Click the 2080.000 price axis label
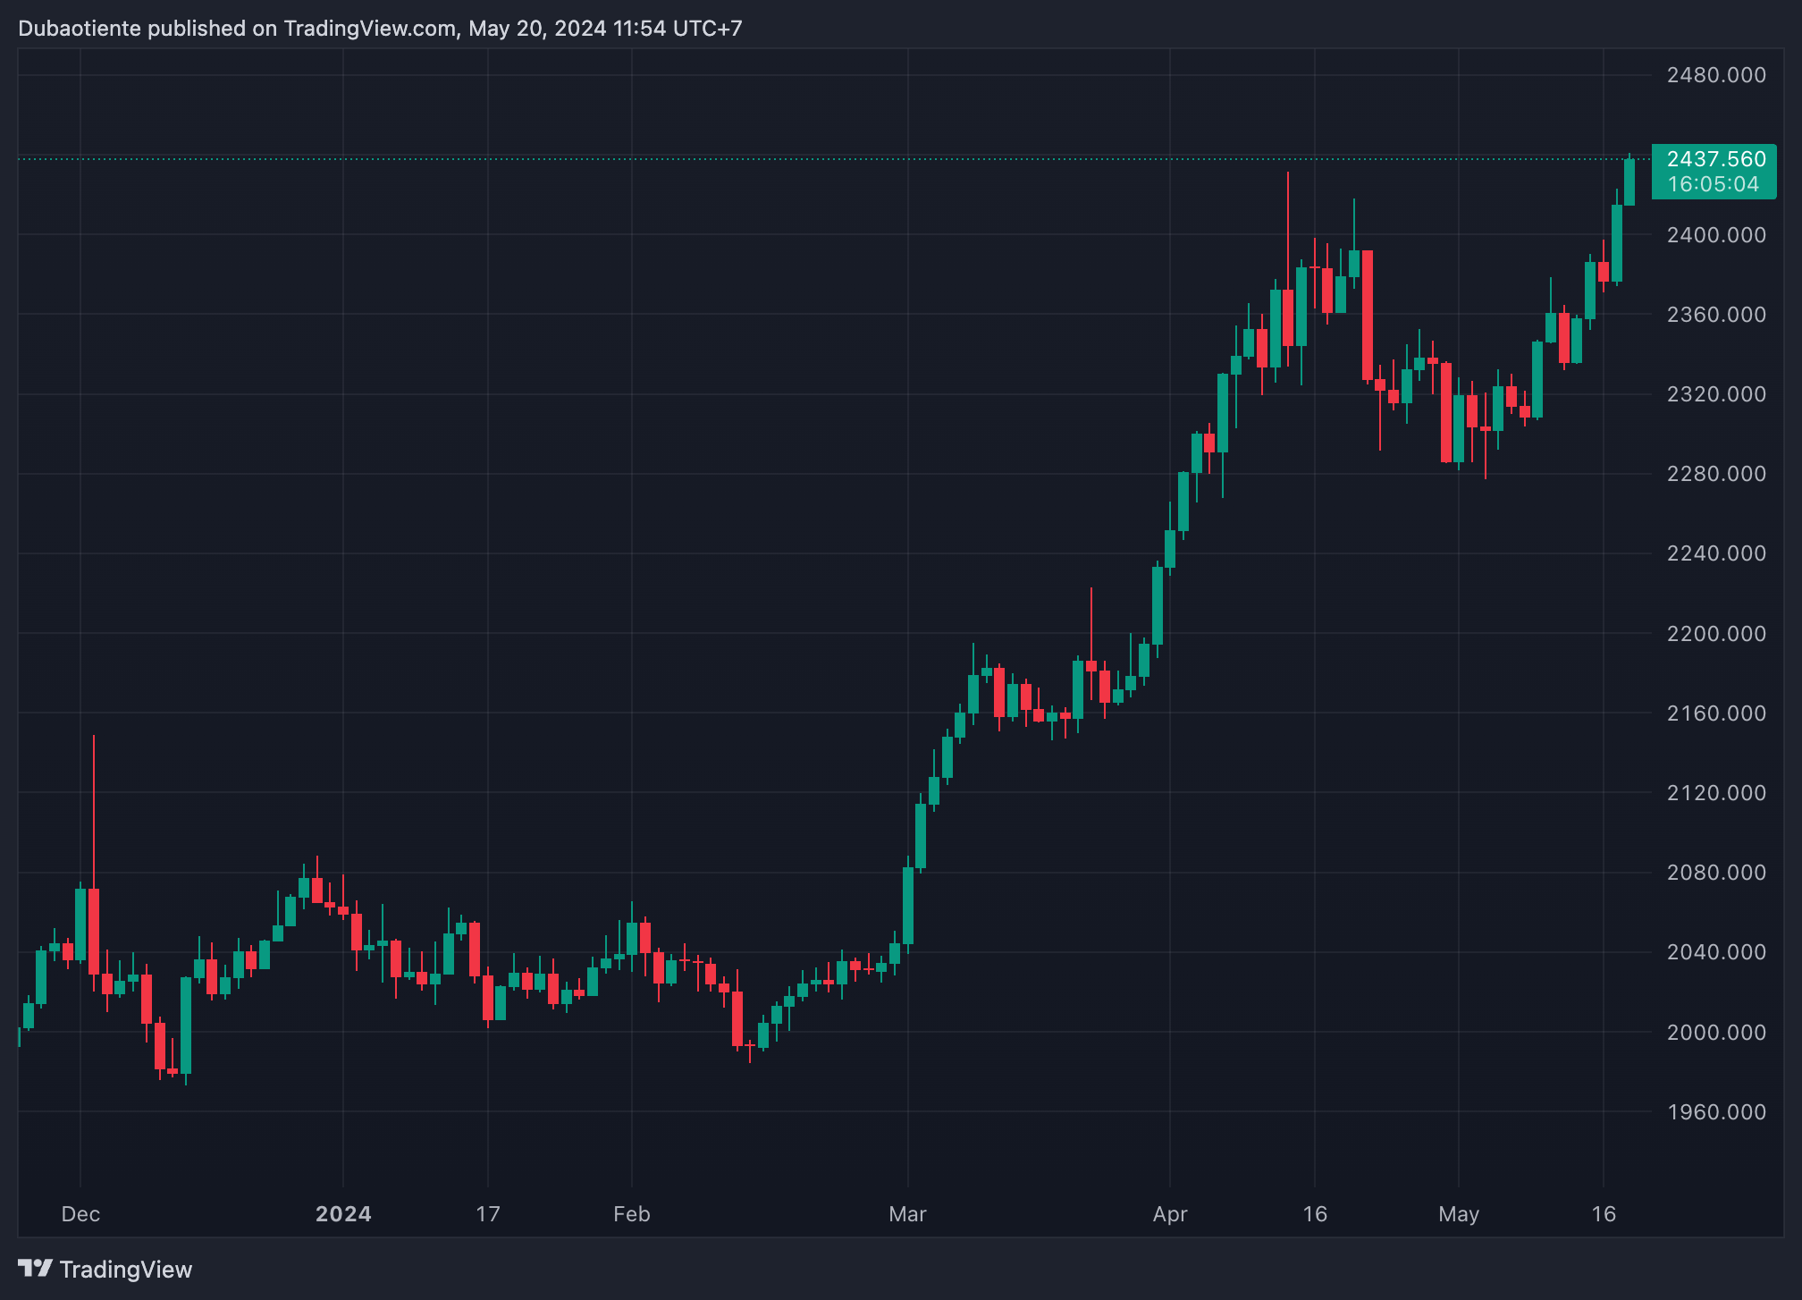This screenshot has height=1300, width=1802. [1716, 873]
